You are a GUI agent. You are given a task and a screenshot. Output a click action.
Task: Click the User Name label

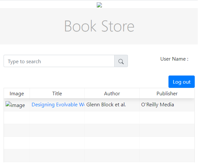pyautogui.click(x=174, y=59)
